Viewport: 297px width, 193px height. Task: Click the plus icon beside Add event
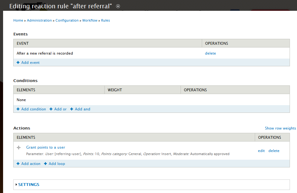[x=18, y=62]
